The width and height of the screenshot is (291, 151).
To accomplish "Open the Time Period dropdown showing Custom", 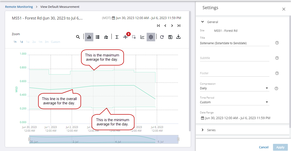I will (x=234, y=102).
